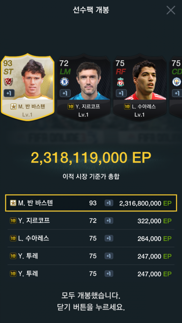
Task: Tap the +1 badge on 수아레스 card
Action: tap(121, 93)
